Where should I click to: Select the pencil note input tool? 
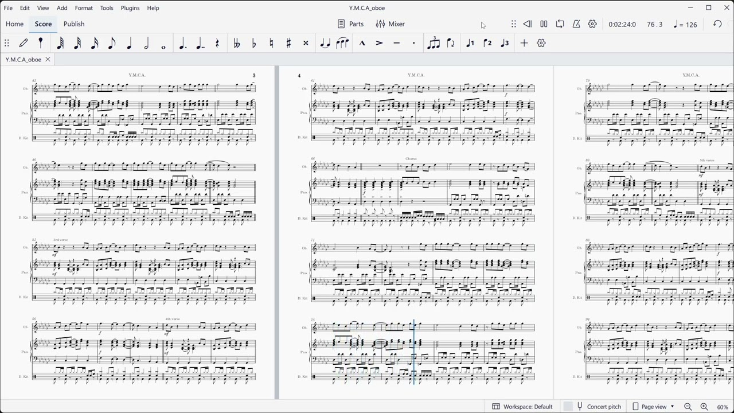tap(24, 43)
